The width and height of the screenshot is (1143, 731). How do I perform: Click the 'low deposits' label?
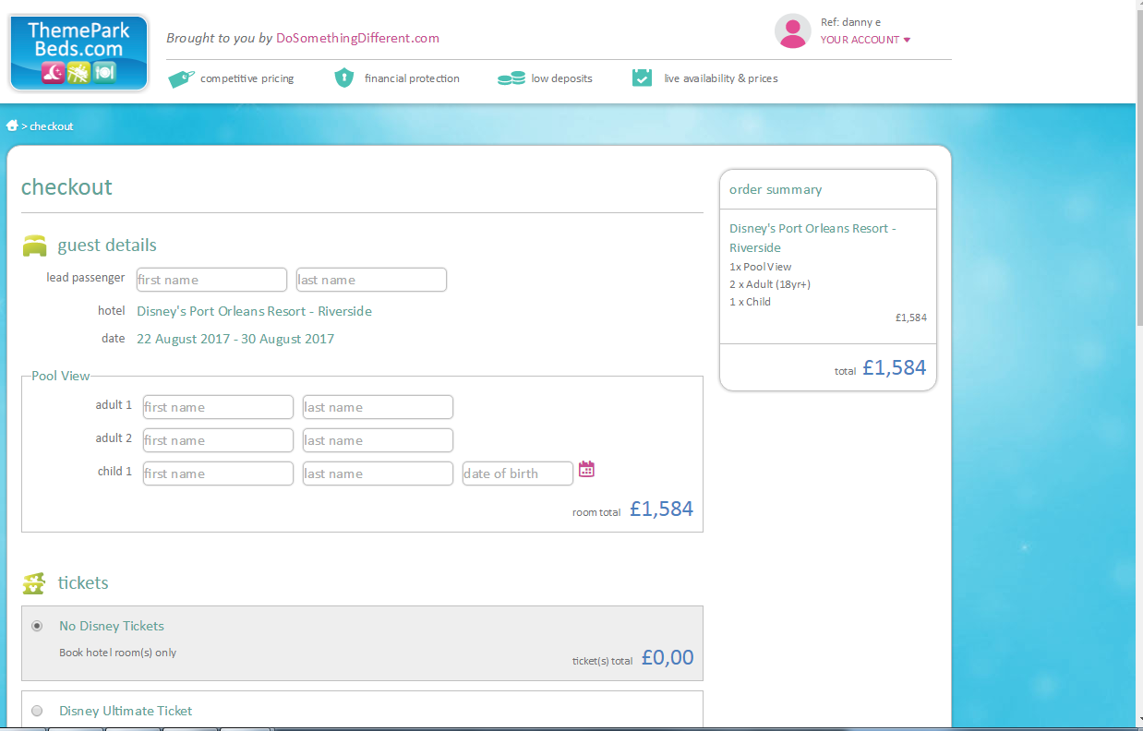click(561, 78)
